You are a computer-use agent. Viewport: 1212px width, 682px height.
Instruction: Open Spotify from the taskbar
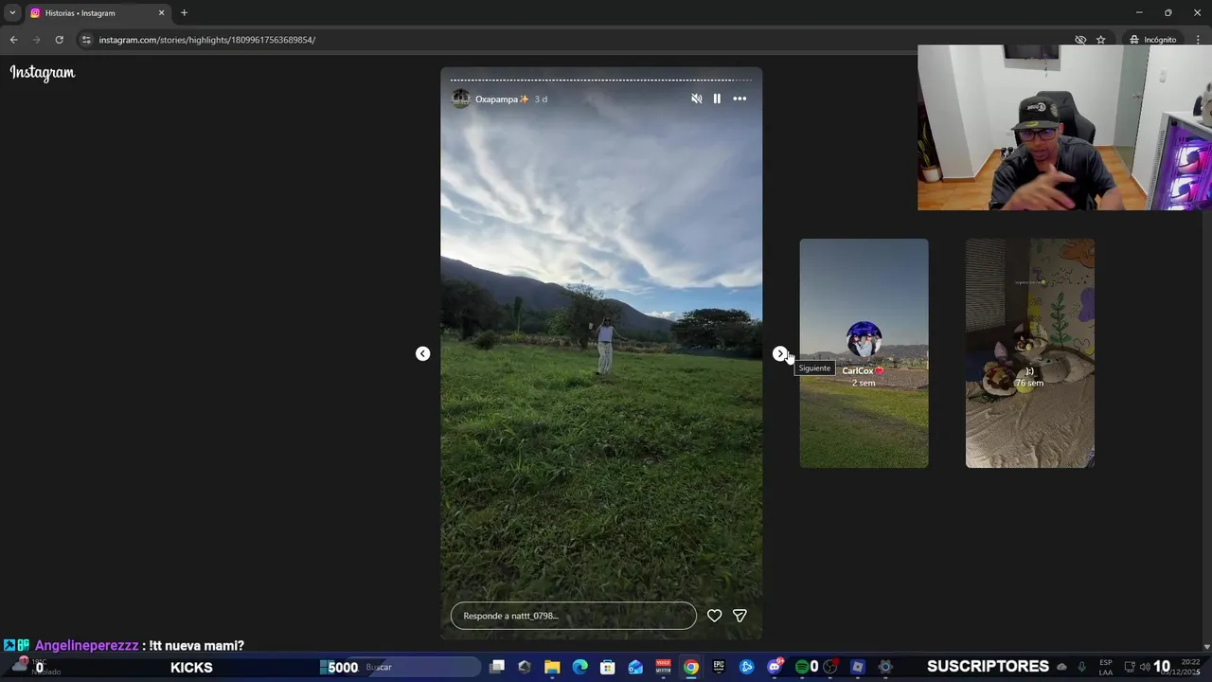[x=802, y=667]
